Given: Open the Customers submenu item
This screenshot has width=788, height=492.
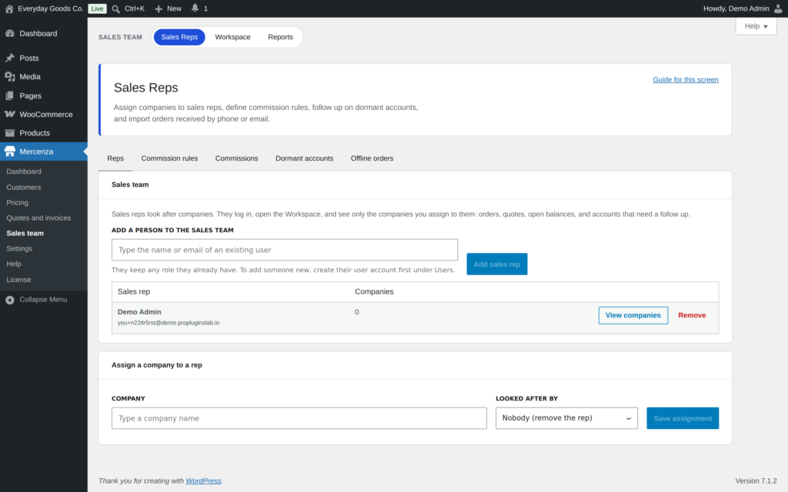Looking at the screenshot, I should (24, 188).
